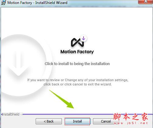Click the window title bar text
The height and width of the screenshot is (128, 153).
(x=37, y=3)
